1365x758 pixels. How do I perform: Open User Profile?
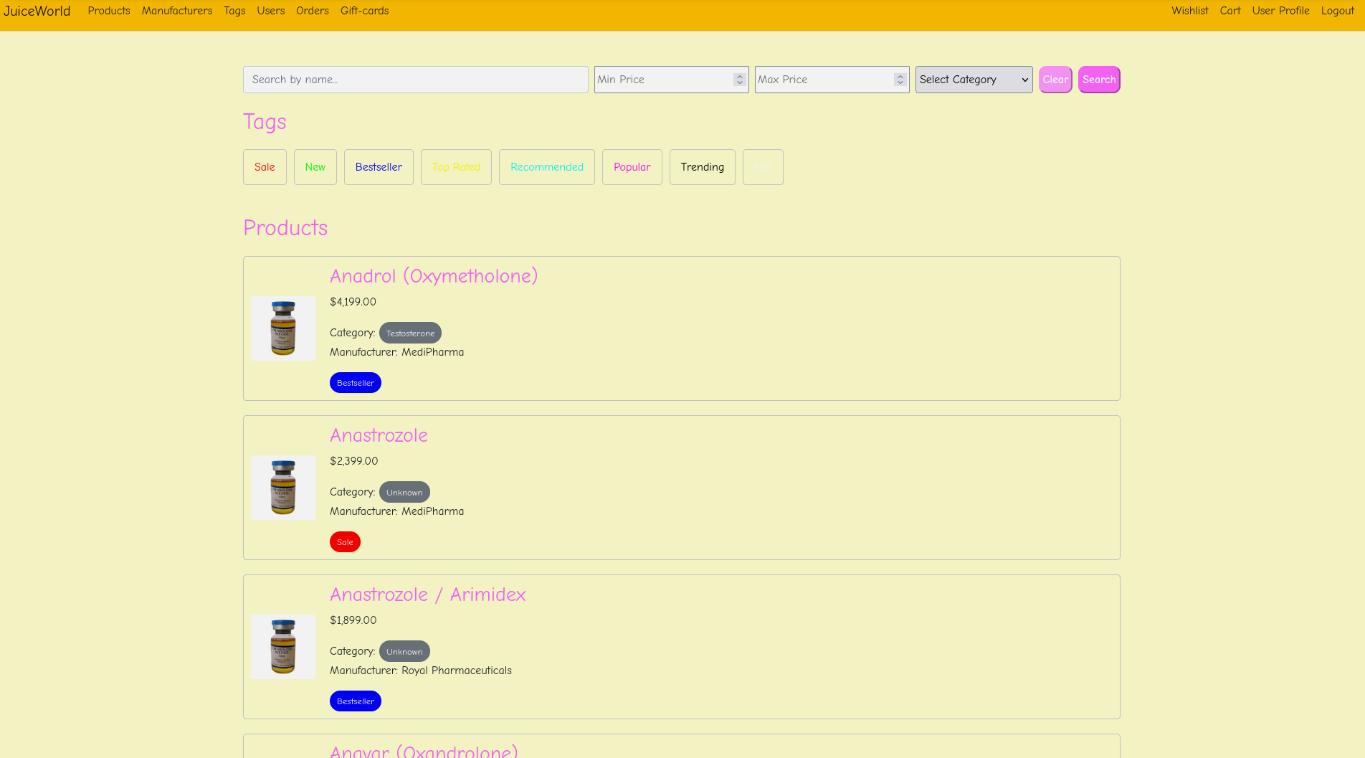click(x=1280, y=11)
